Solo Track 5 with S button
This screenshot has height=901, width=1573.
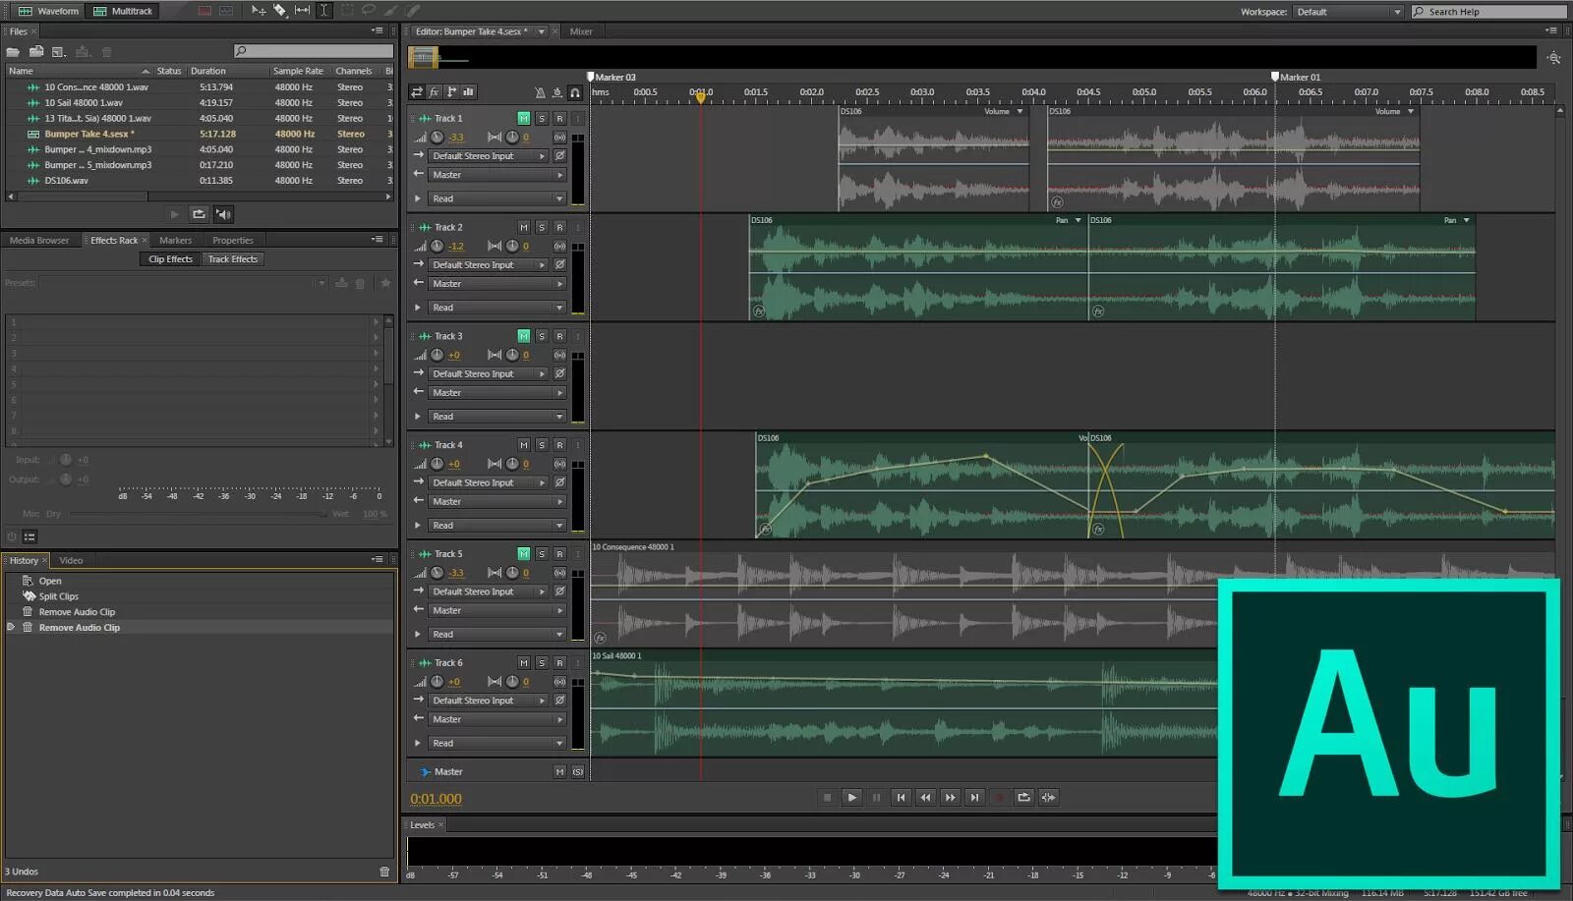[x=541, y=554]
